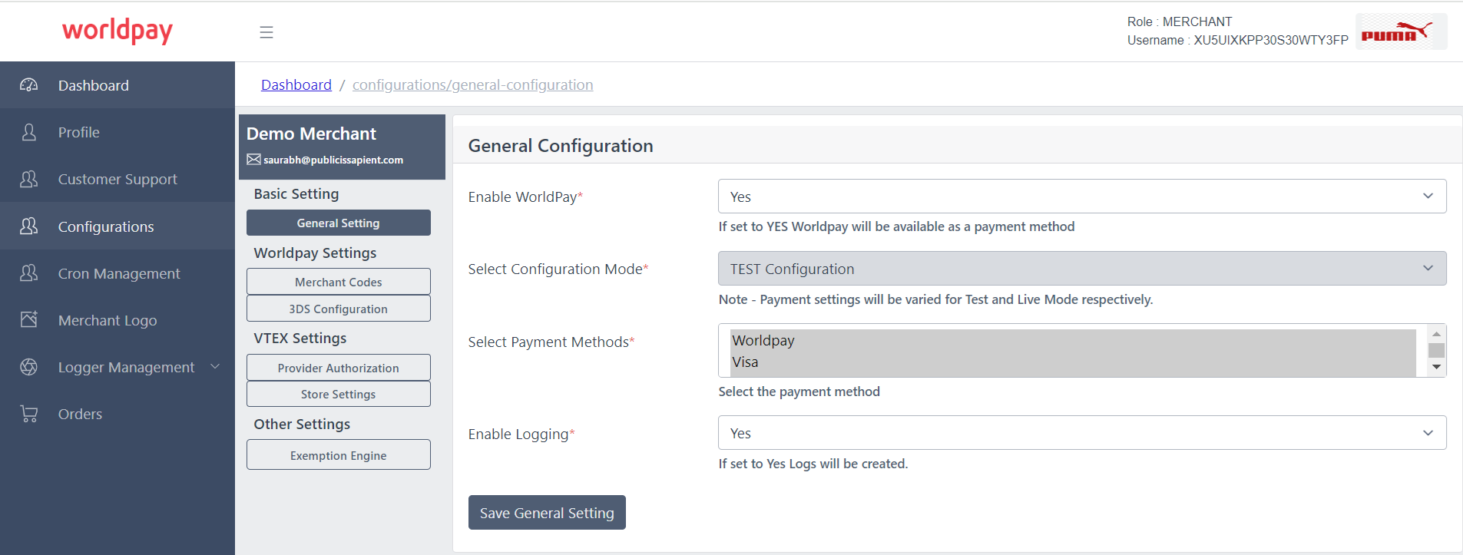Click the Orders shopping cart icon
The width and height of the screenshot is (1463, 555).
pos(29,414)
